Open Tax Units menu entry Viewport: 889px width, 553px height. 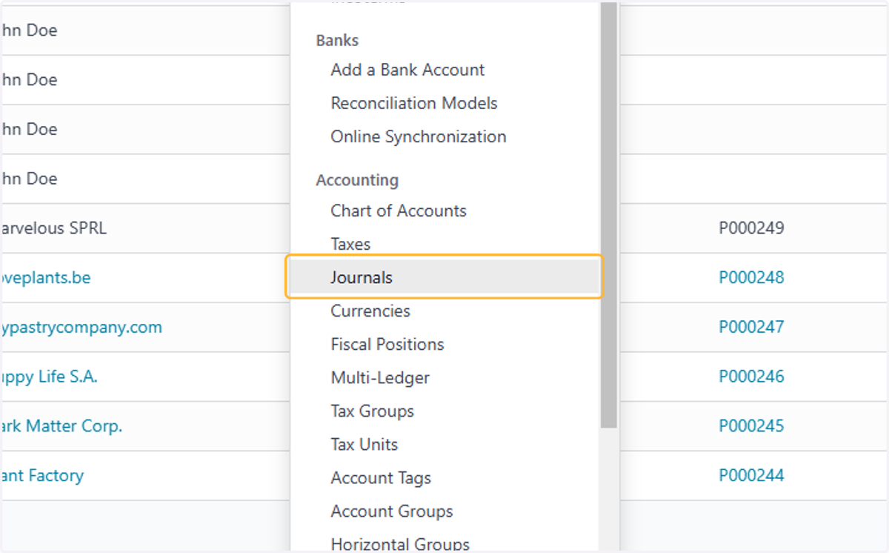(364, 444)
